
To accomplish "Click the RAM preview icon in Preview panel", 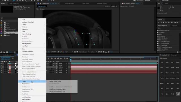I will pos(177,22).
